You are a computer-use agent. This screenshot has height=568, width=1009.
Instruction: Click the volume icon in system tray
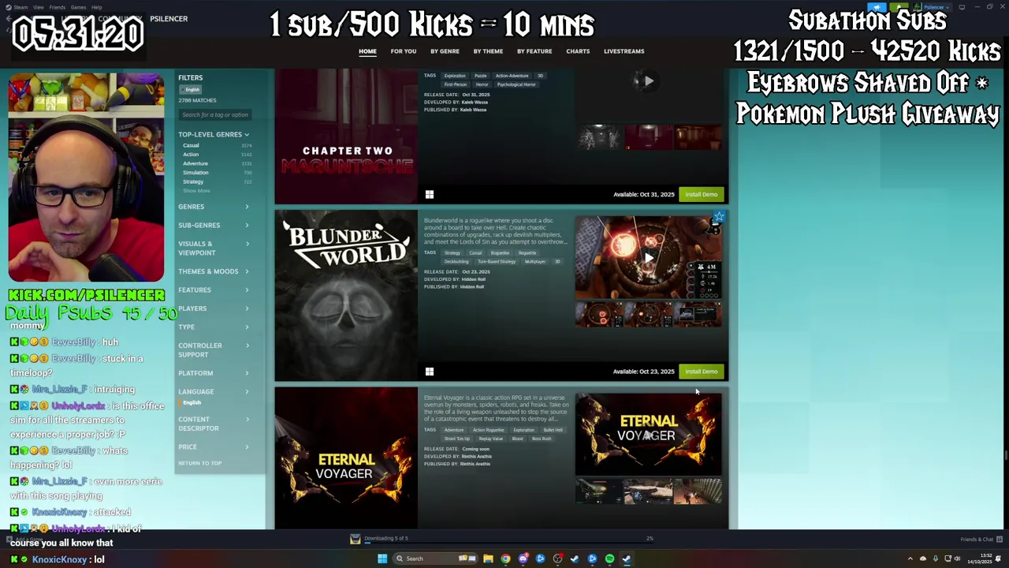point(958,559)
